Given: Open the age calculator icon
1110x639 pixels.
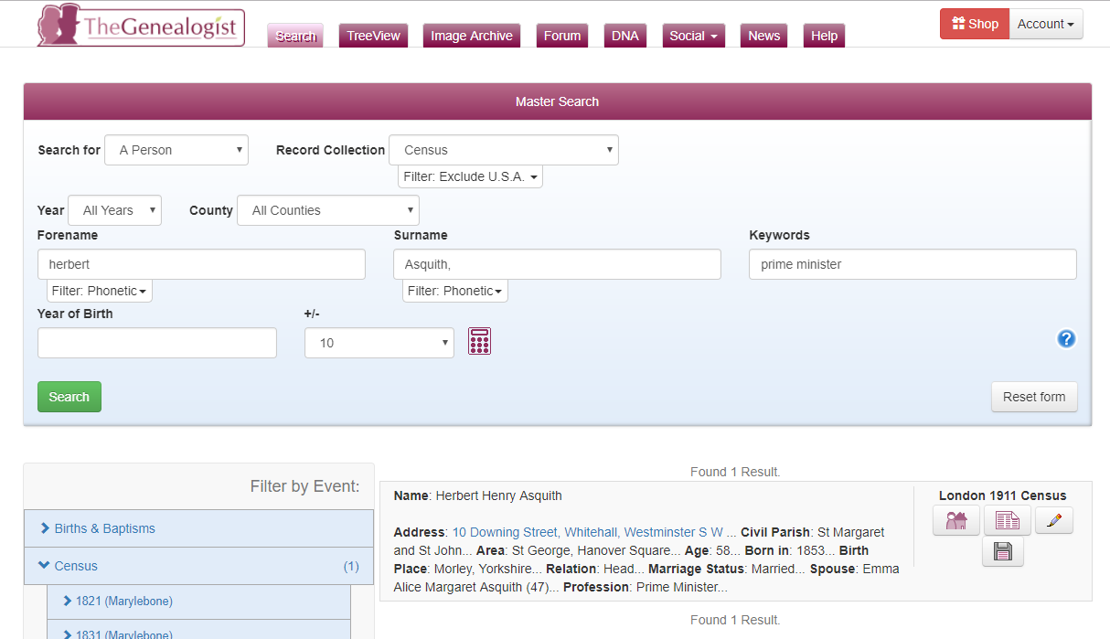Looking at the screenshot, I should click(480, 341).
